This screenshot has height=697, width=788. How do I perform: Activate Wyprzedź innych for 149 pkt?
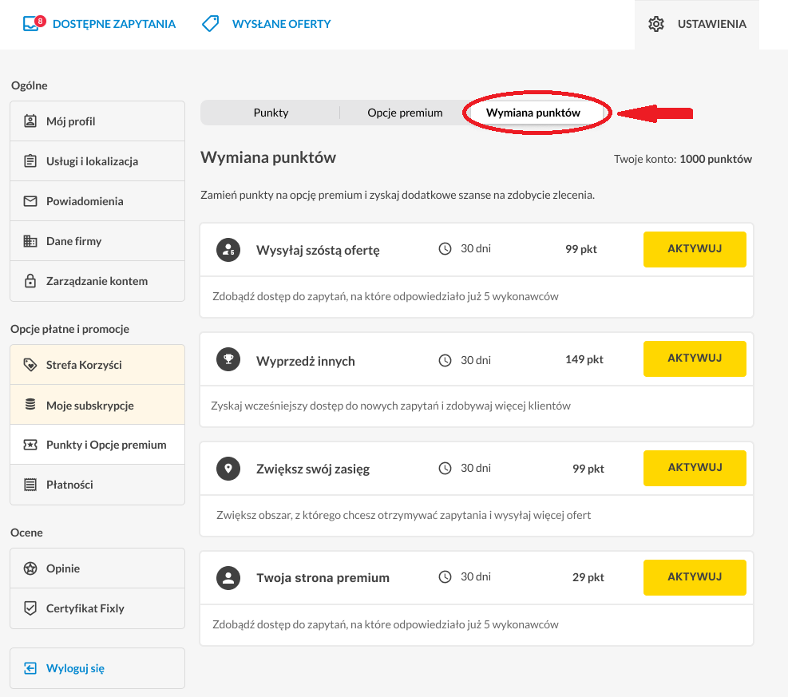(x=695, y=358)
